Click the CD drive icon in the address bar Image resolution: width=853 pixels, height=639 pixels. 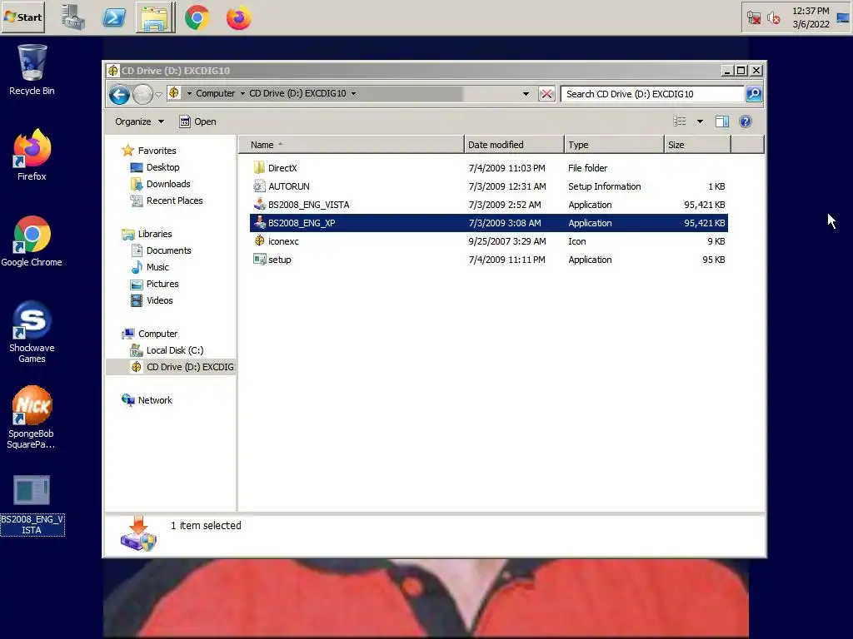(174, 93)
